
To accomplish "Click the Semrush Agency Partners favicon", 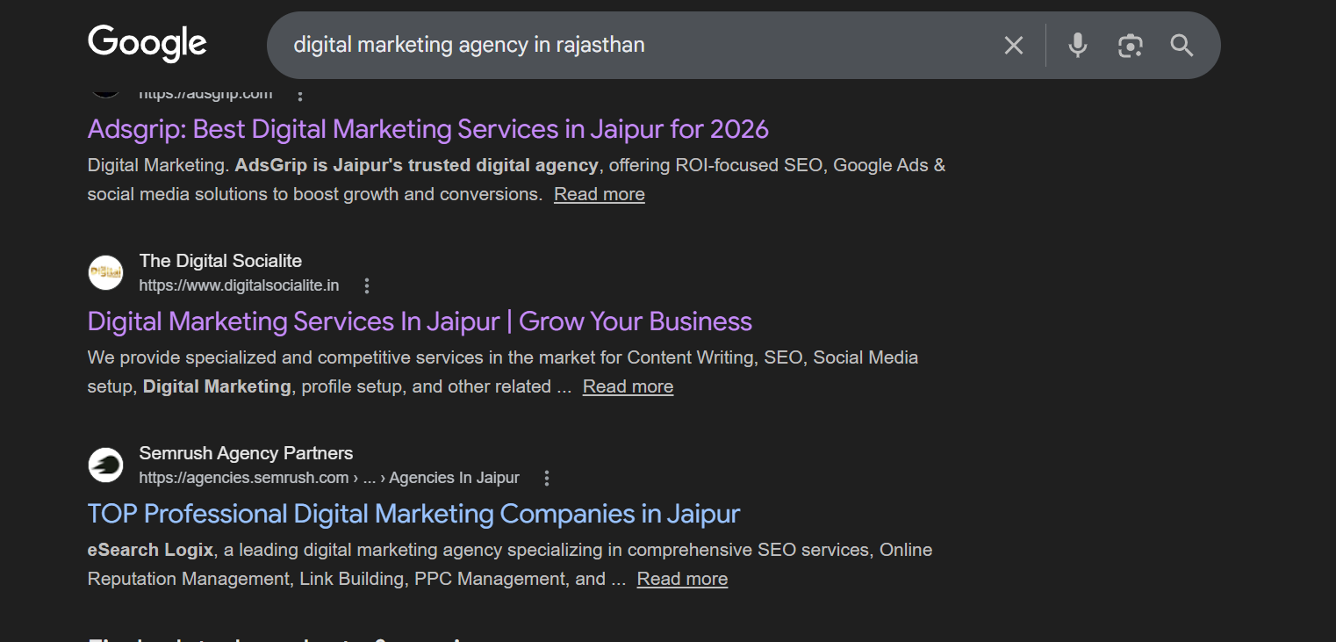I will (105, 465).
